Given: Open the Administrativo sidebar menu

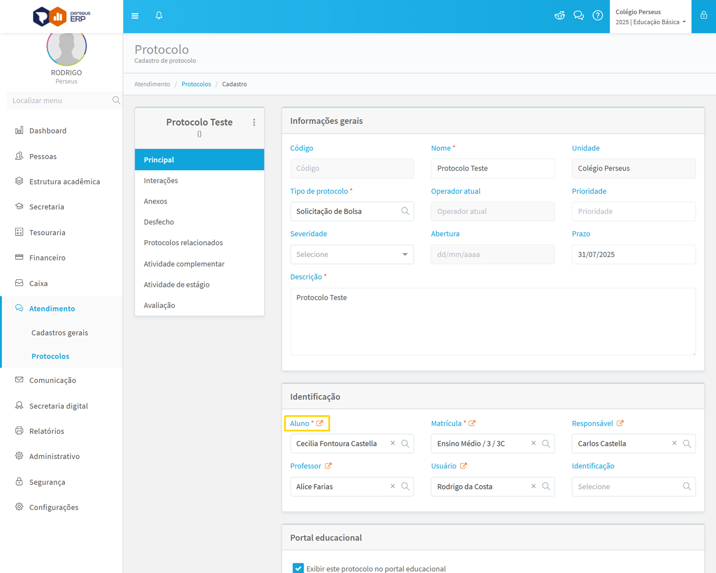Looking at the screenshot, I should [62, 456].
